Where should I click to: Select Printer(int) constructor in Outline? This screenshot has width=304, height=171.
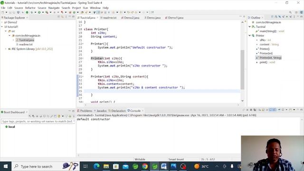(x=265, y=54)
